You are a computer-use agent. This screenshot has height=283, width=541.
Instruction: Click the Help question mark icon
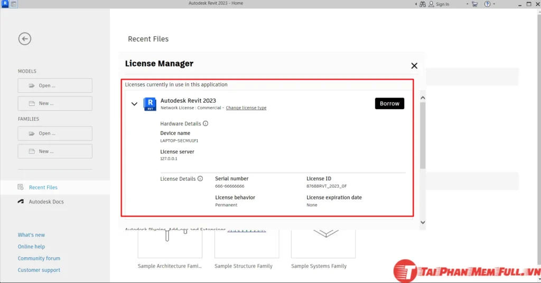pos(487,4)
